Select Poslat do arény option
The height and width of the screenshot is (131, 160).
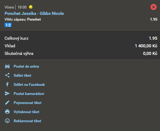pyautogui.click(x=26, y=66)
